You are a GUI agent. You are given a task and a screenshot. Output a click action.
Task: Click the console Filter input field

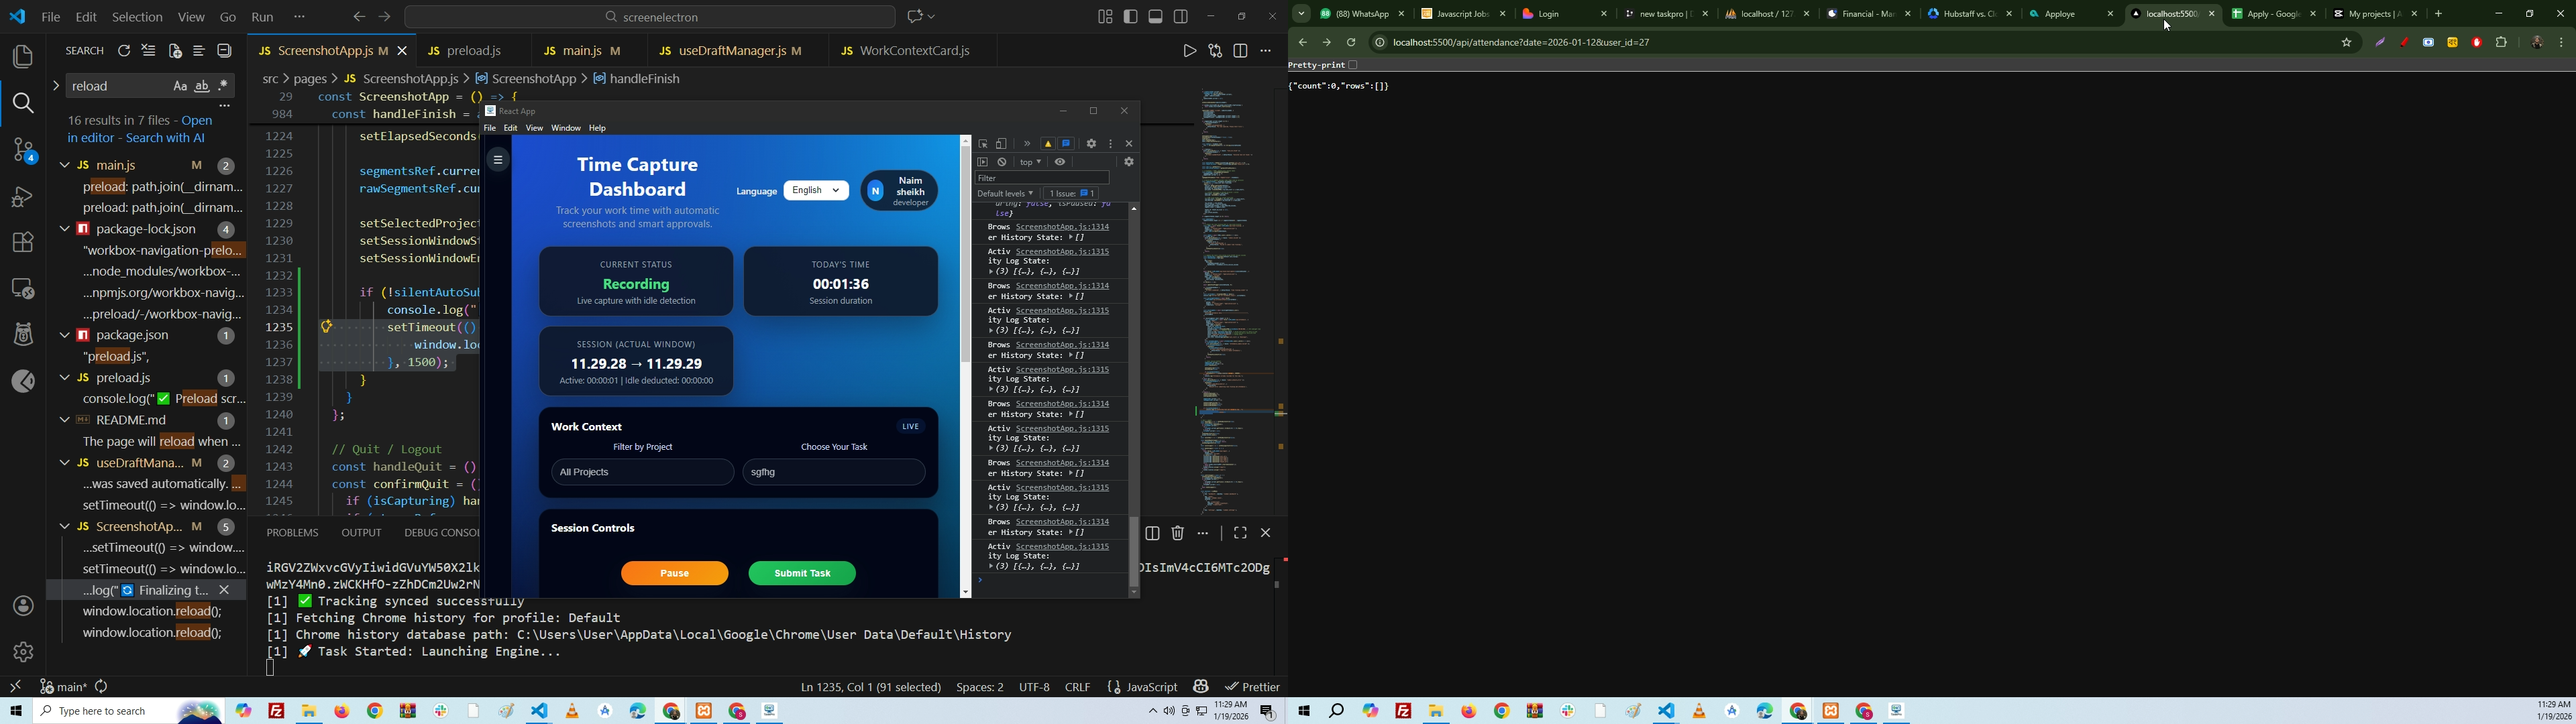tap(1041, 178)
